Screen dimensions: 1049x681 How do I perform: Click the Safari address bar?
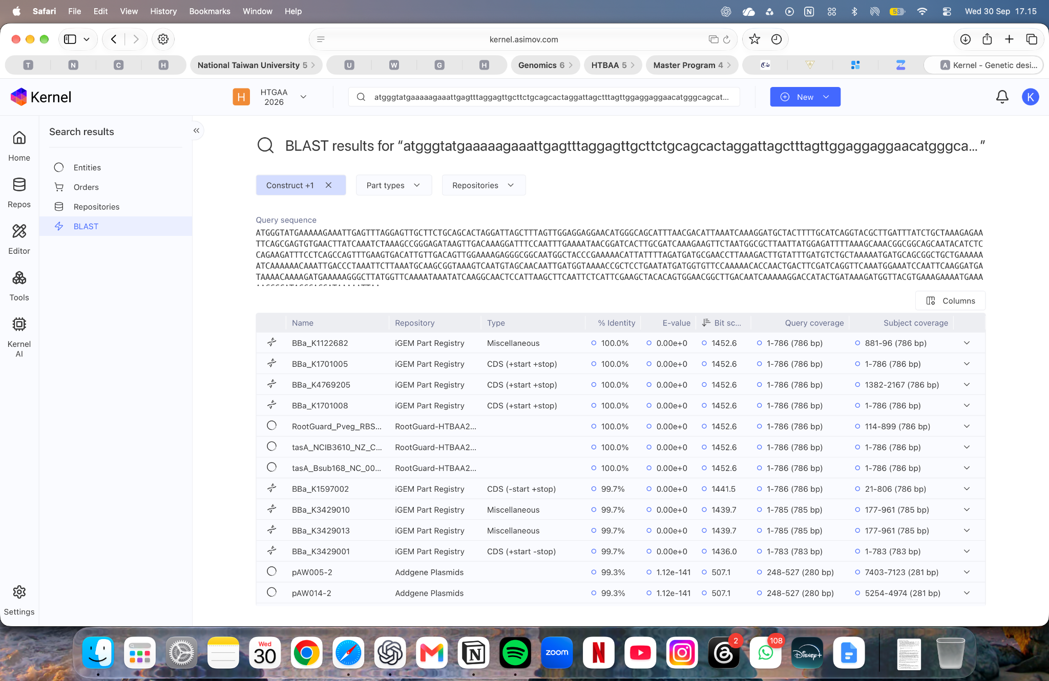coord(523,39)
